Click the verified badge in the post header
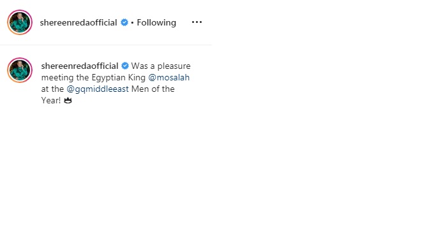Image resolution: width=434 pixels, height=236 pixels. 124,22
